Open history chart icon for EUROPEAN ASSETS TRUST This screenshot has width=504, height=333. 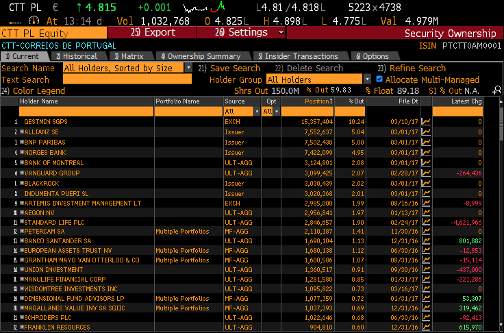click(x=426, y=251)
